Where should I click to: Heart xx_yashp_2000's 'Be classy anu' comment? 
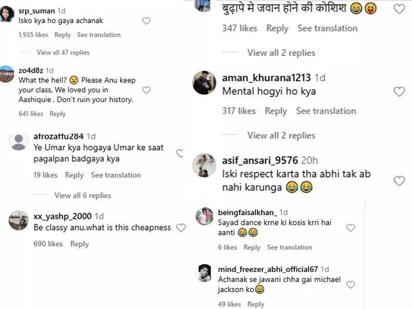point(181,228)
